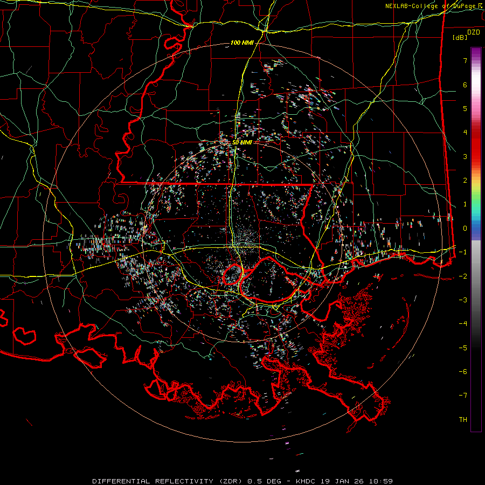
Task: Click the 4 value on the color scale
Action: (465, 133)
